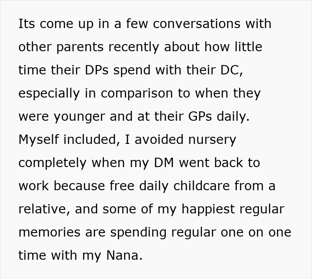312x278 pixels.
Task: Click the word "especially" in the paragraph
Action: pos(49,94)
